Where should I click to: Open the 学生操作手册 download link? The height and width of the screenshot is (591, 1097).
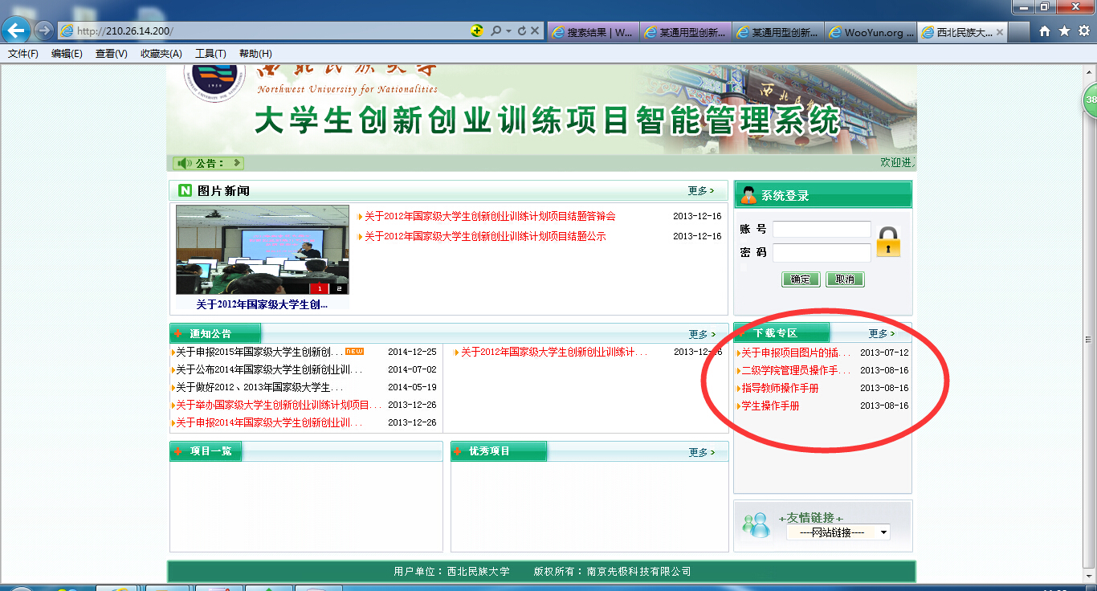click(769, 406)
